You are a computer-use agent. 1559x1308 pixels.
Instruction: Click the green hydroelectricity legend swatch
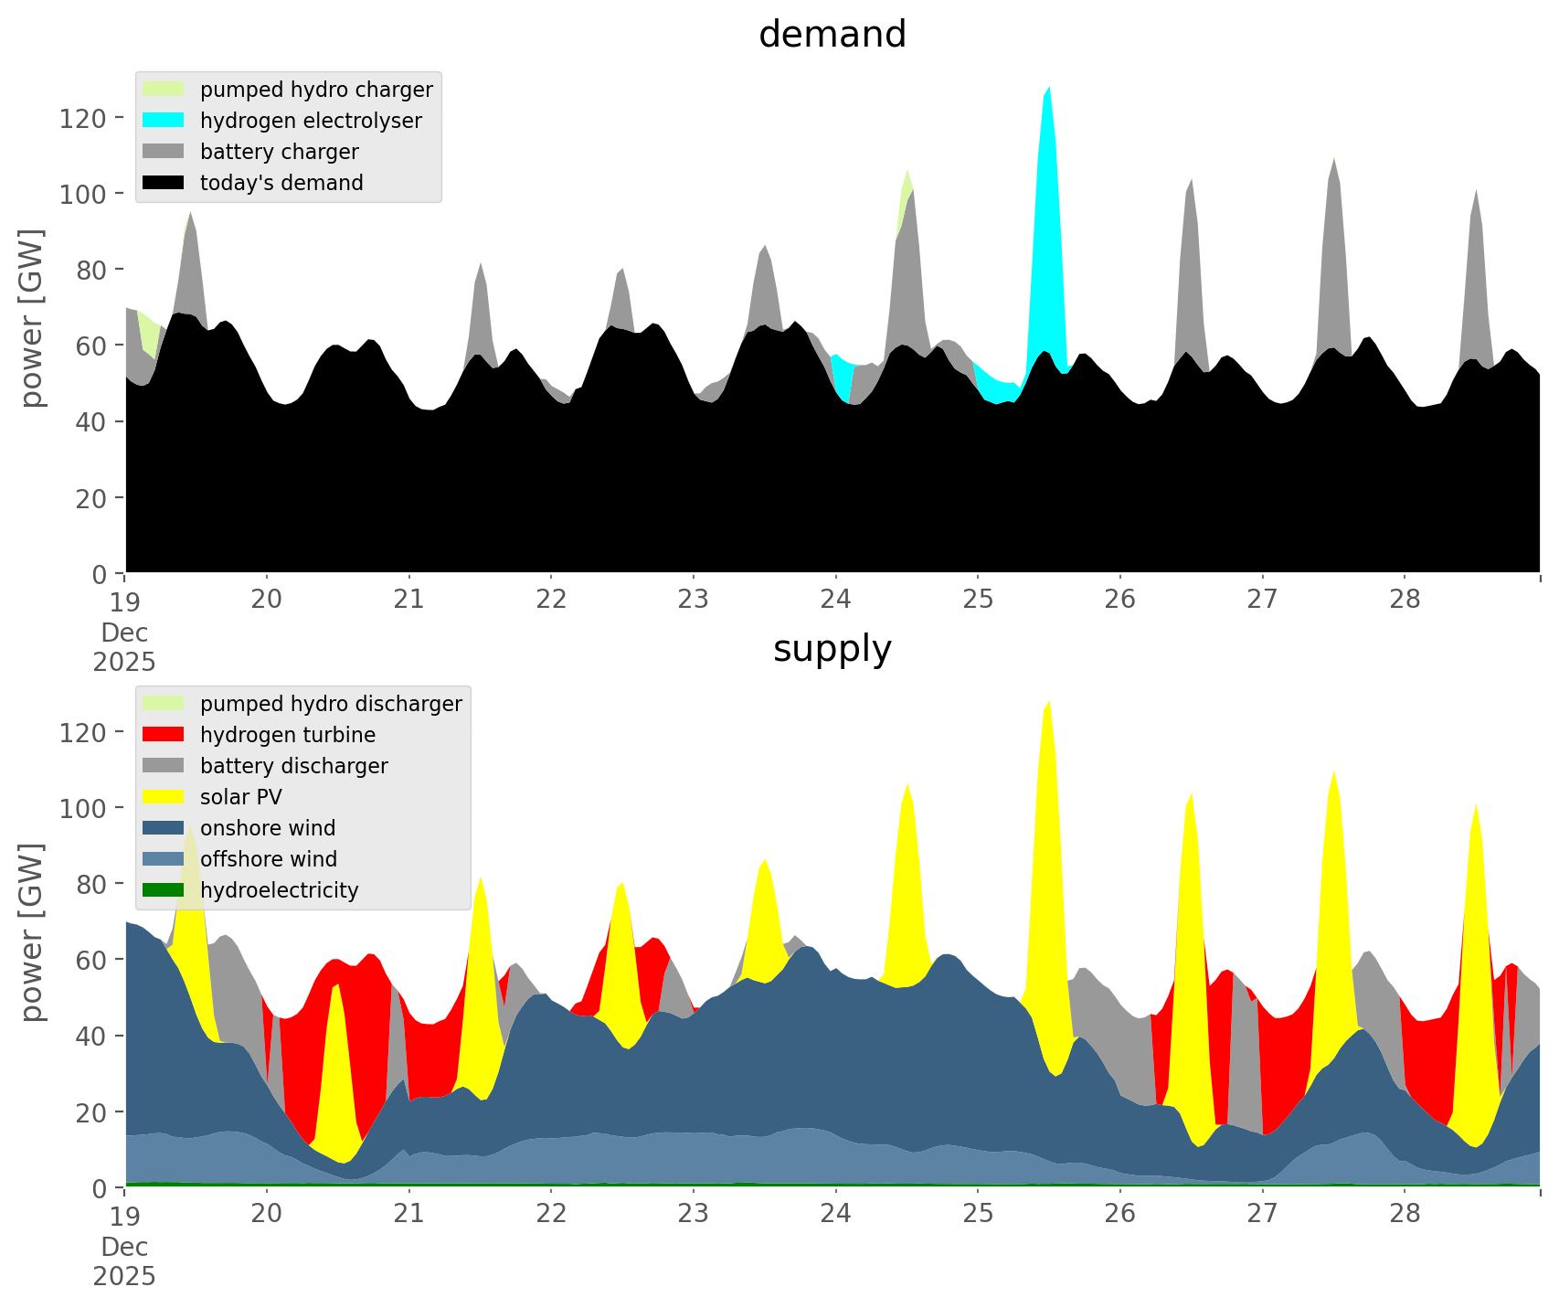(164, 890)
